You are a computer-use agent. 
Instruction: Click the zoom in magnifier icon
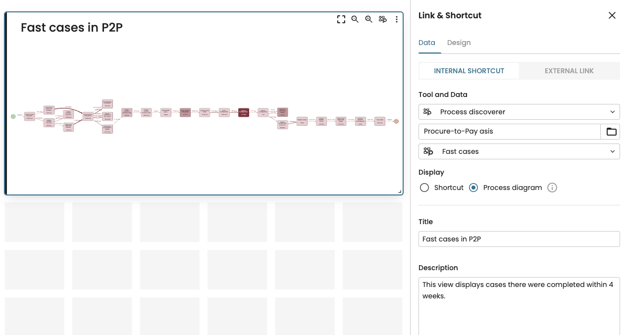tap(369, 19)
